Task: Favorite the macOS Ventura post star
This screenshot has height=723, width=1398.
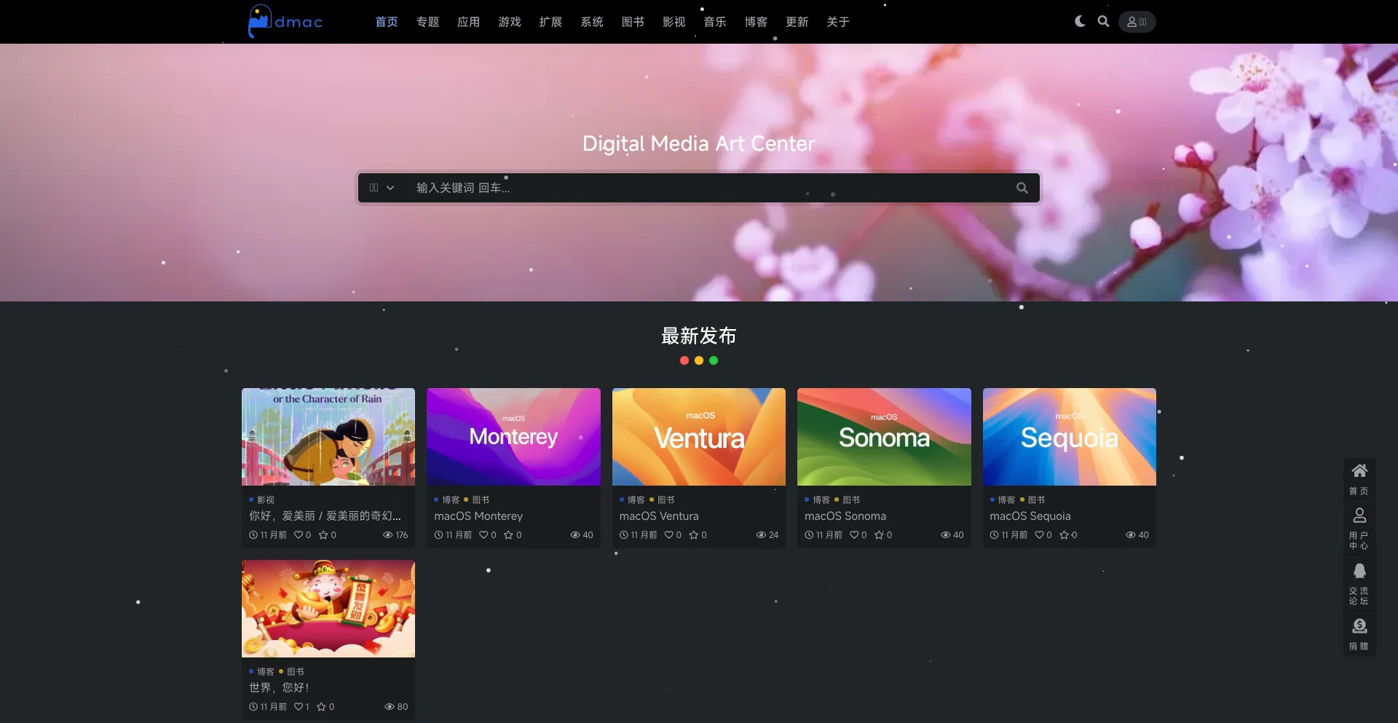Action: (694, 535)
